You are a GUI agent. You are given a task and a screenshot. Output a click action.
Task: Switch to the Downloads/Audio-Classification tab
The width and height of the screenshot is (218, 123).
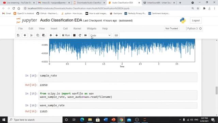[x=89, y=3]
